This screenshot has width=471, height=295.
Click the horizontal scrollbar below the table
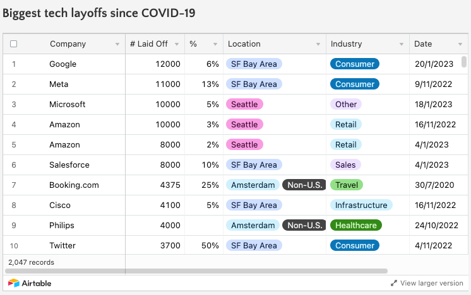(x=196, y=271)
